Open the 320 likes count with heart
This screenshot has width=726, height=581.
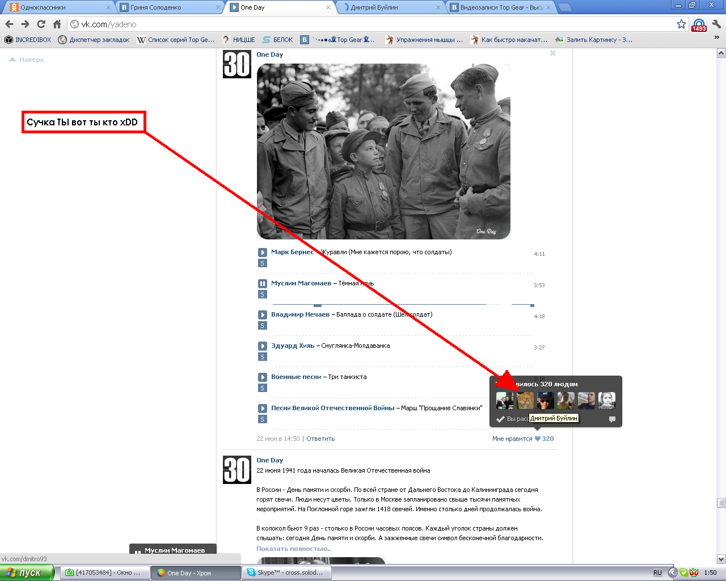pos(544,439)
